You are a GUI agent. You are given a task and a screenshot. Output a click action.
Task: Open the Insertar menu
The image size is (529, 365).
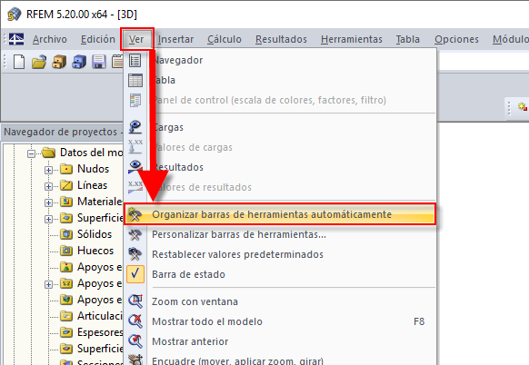click(x=175, y=39)
